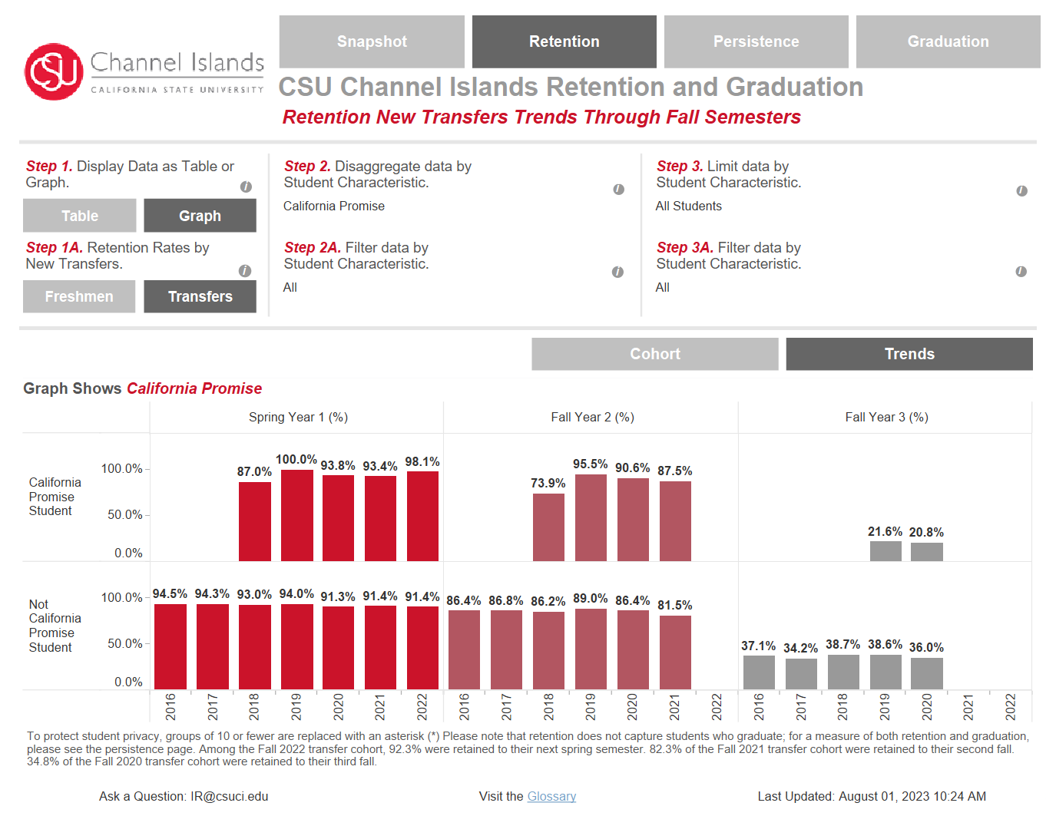Click the Retention New Transfers Trends subtitle

(541, 117)
